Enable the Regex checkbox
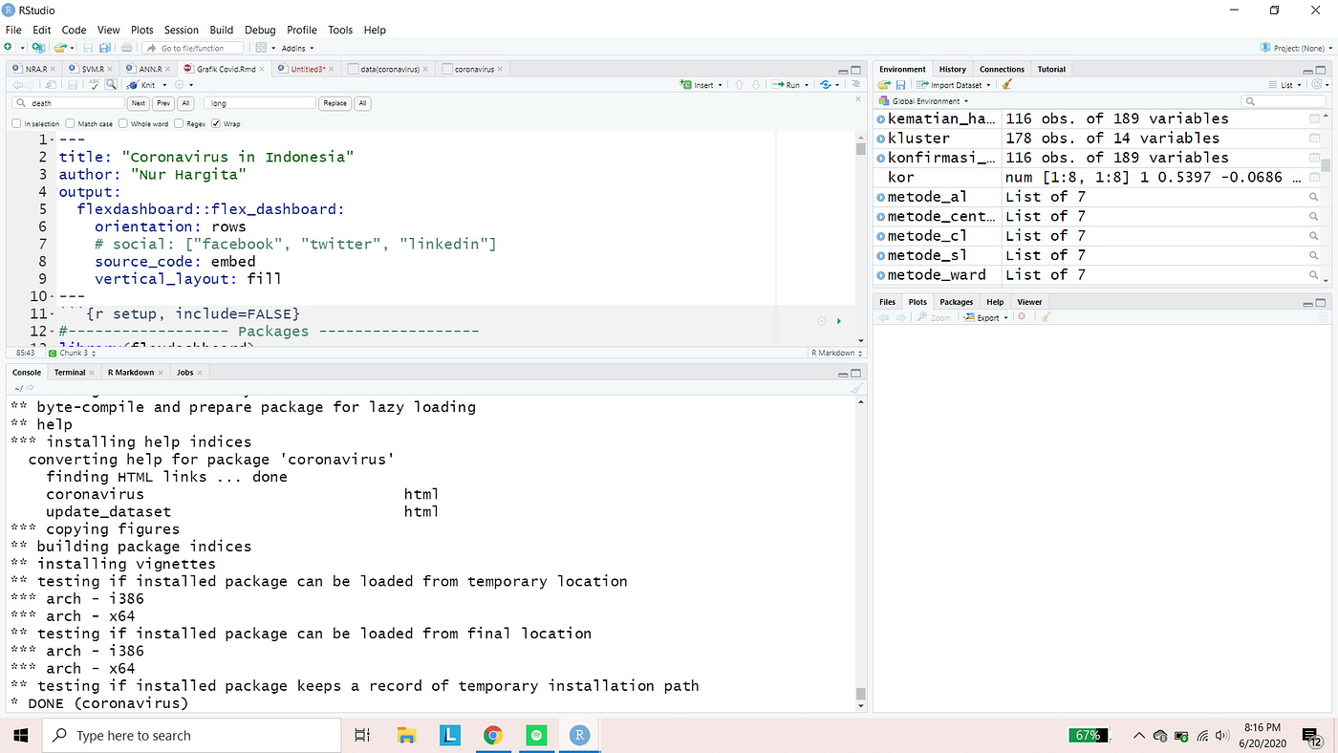Viewport: 1338px width, 753px height. tap(179, 123)
